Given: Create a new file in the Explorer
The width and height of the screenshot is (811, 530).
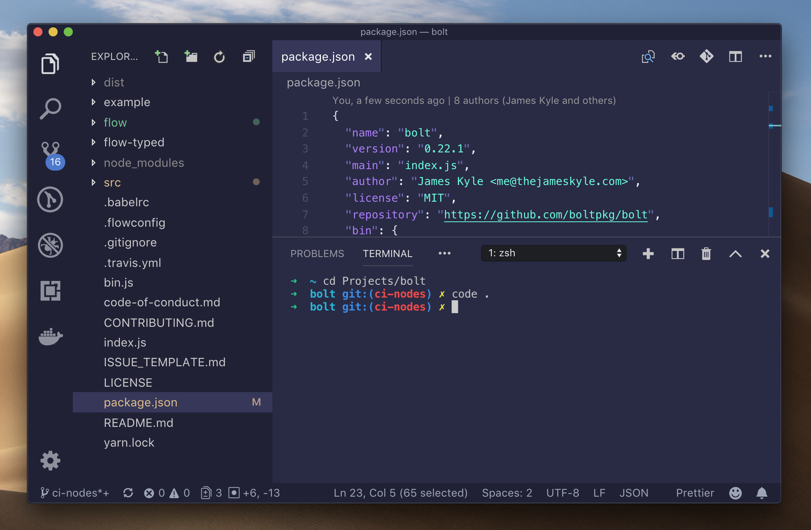Looking at the screenshot, I should click(161, 56).
